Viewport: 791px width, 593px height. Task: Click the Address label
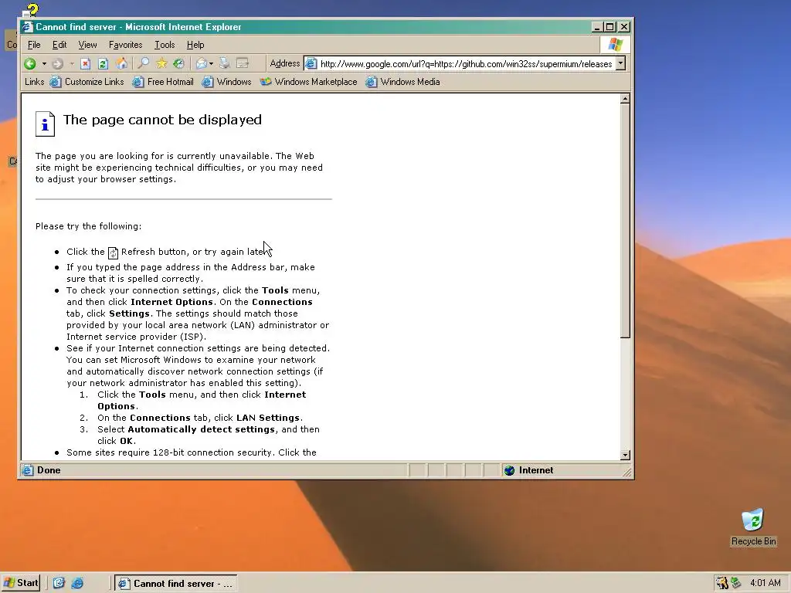[285, 63]
